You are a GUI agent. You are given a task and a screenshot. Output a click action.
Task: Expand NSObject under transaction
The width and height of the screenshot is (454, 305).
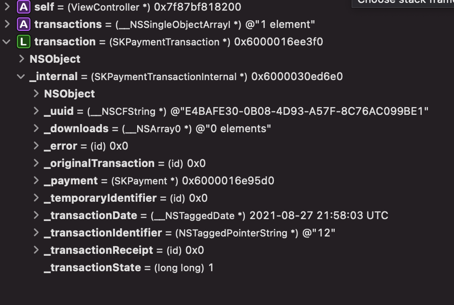point(22,59)
